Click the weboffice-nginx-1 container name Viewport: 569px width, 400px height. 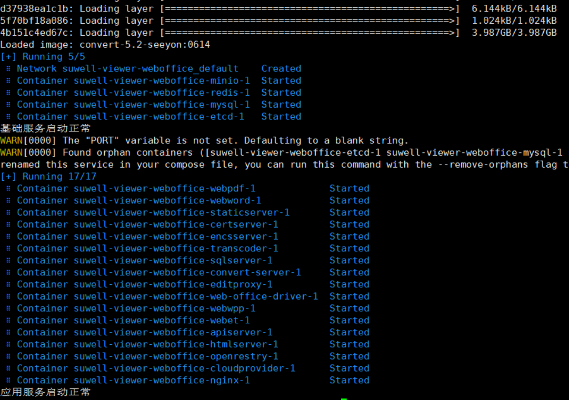coord(162,381)
